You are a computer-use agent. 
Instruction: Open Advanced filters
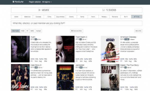[76, 31]
